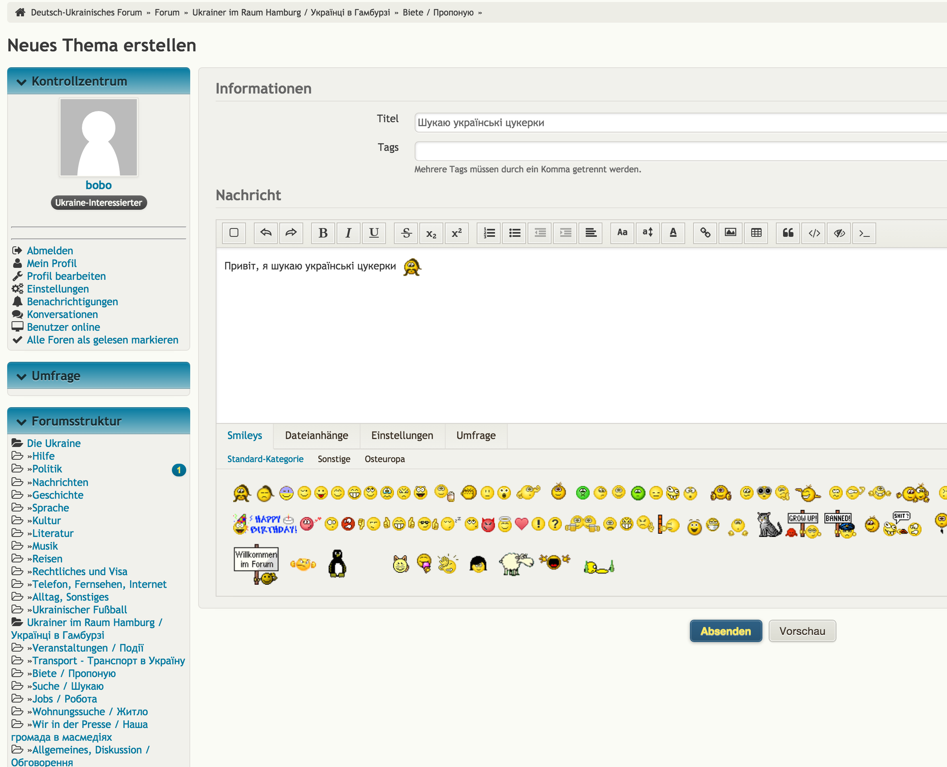Insert the red heart smiley

522,524
